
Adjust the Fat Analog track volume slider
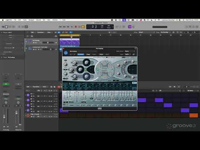tap(48, 42)
